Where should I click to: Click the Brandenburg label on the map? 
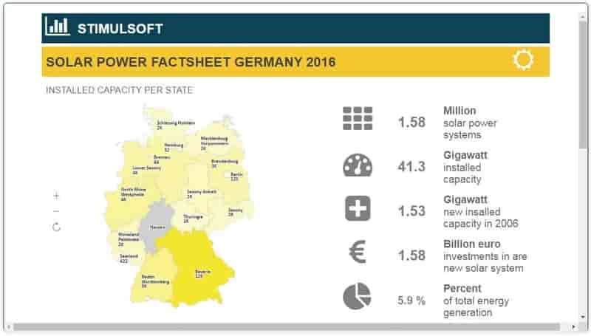(225, 163)
